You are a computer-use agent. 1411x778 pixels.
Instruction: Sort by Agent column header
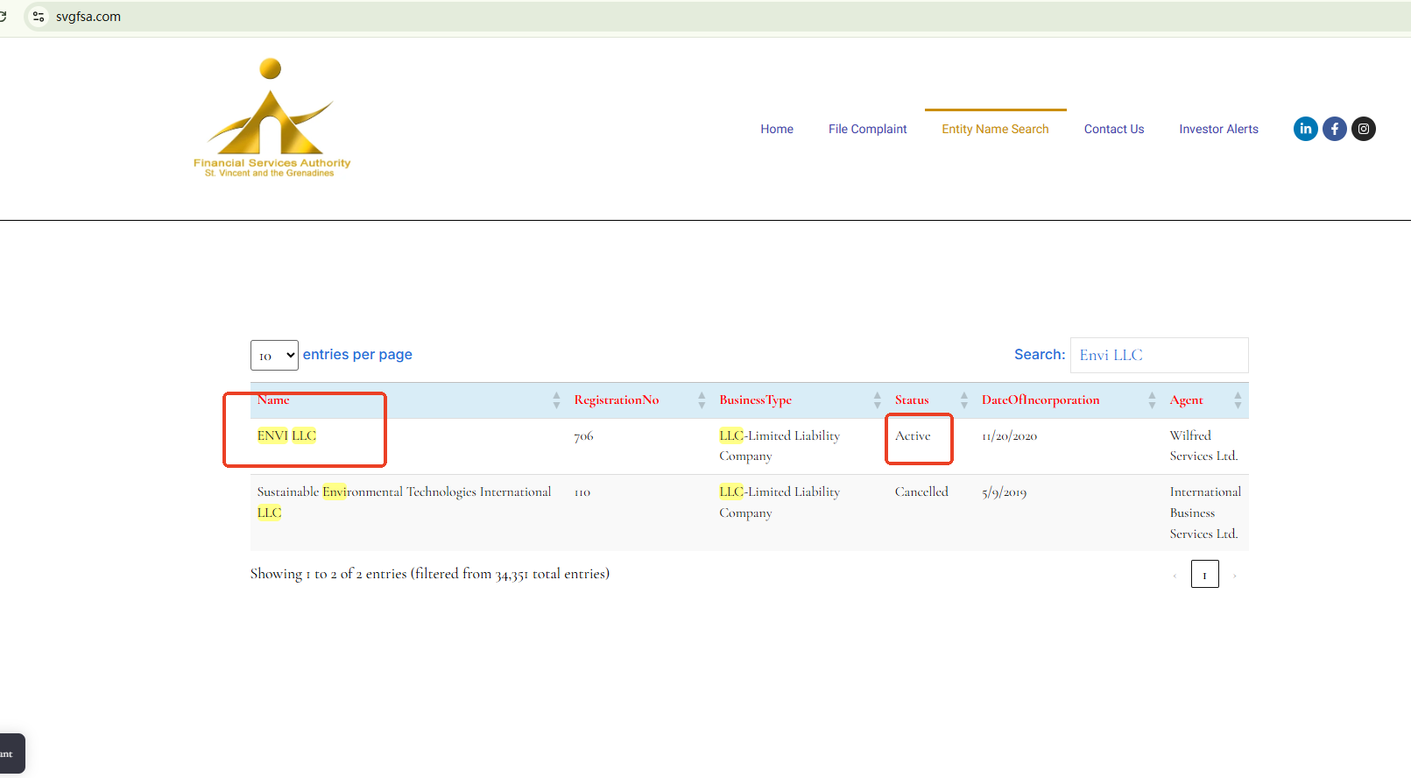[1186, 400]
